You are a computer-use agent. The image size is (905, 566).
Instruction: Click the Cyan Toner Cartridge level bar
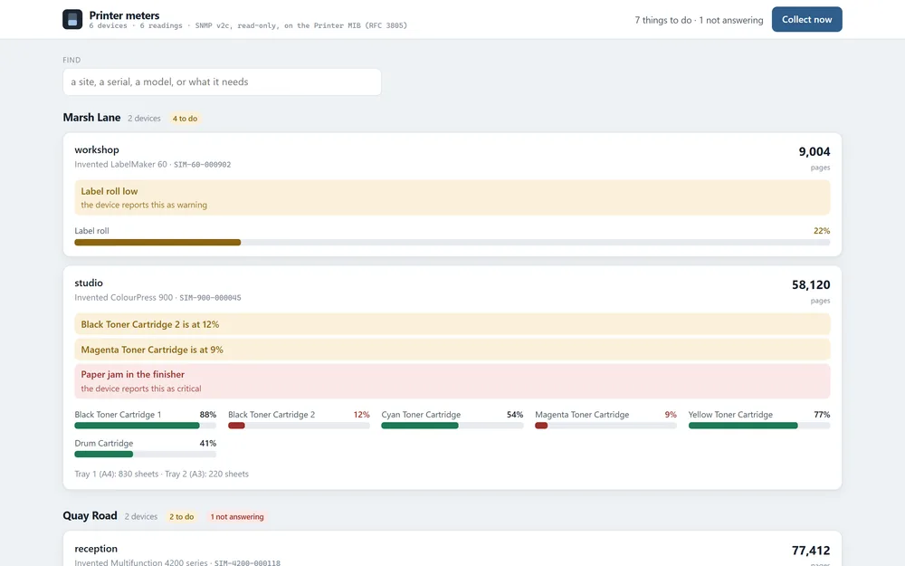tap(452, 426)
